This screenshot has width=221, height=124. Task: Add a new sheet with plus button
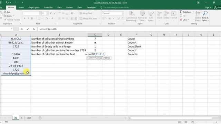click(40, 118)
